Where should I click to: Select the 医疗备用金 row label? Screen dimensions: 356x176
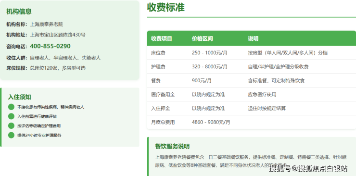pyautogui.click(x=163, y=95)
